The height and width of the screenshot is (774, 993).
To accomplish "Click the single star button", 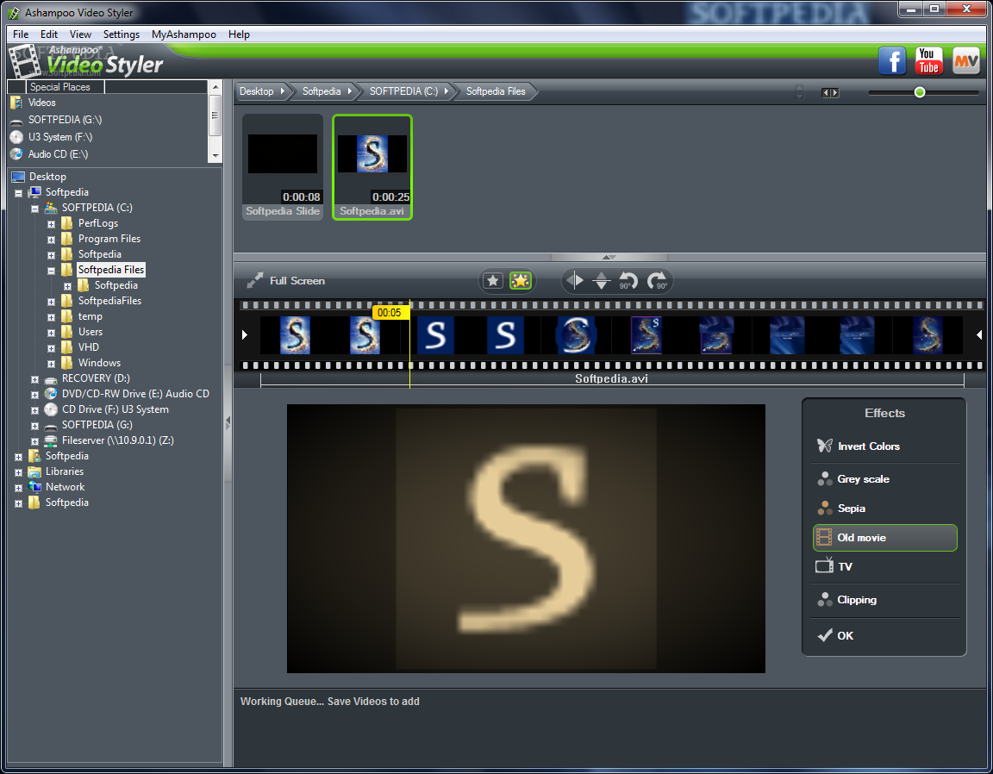I will 493,281.
